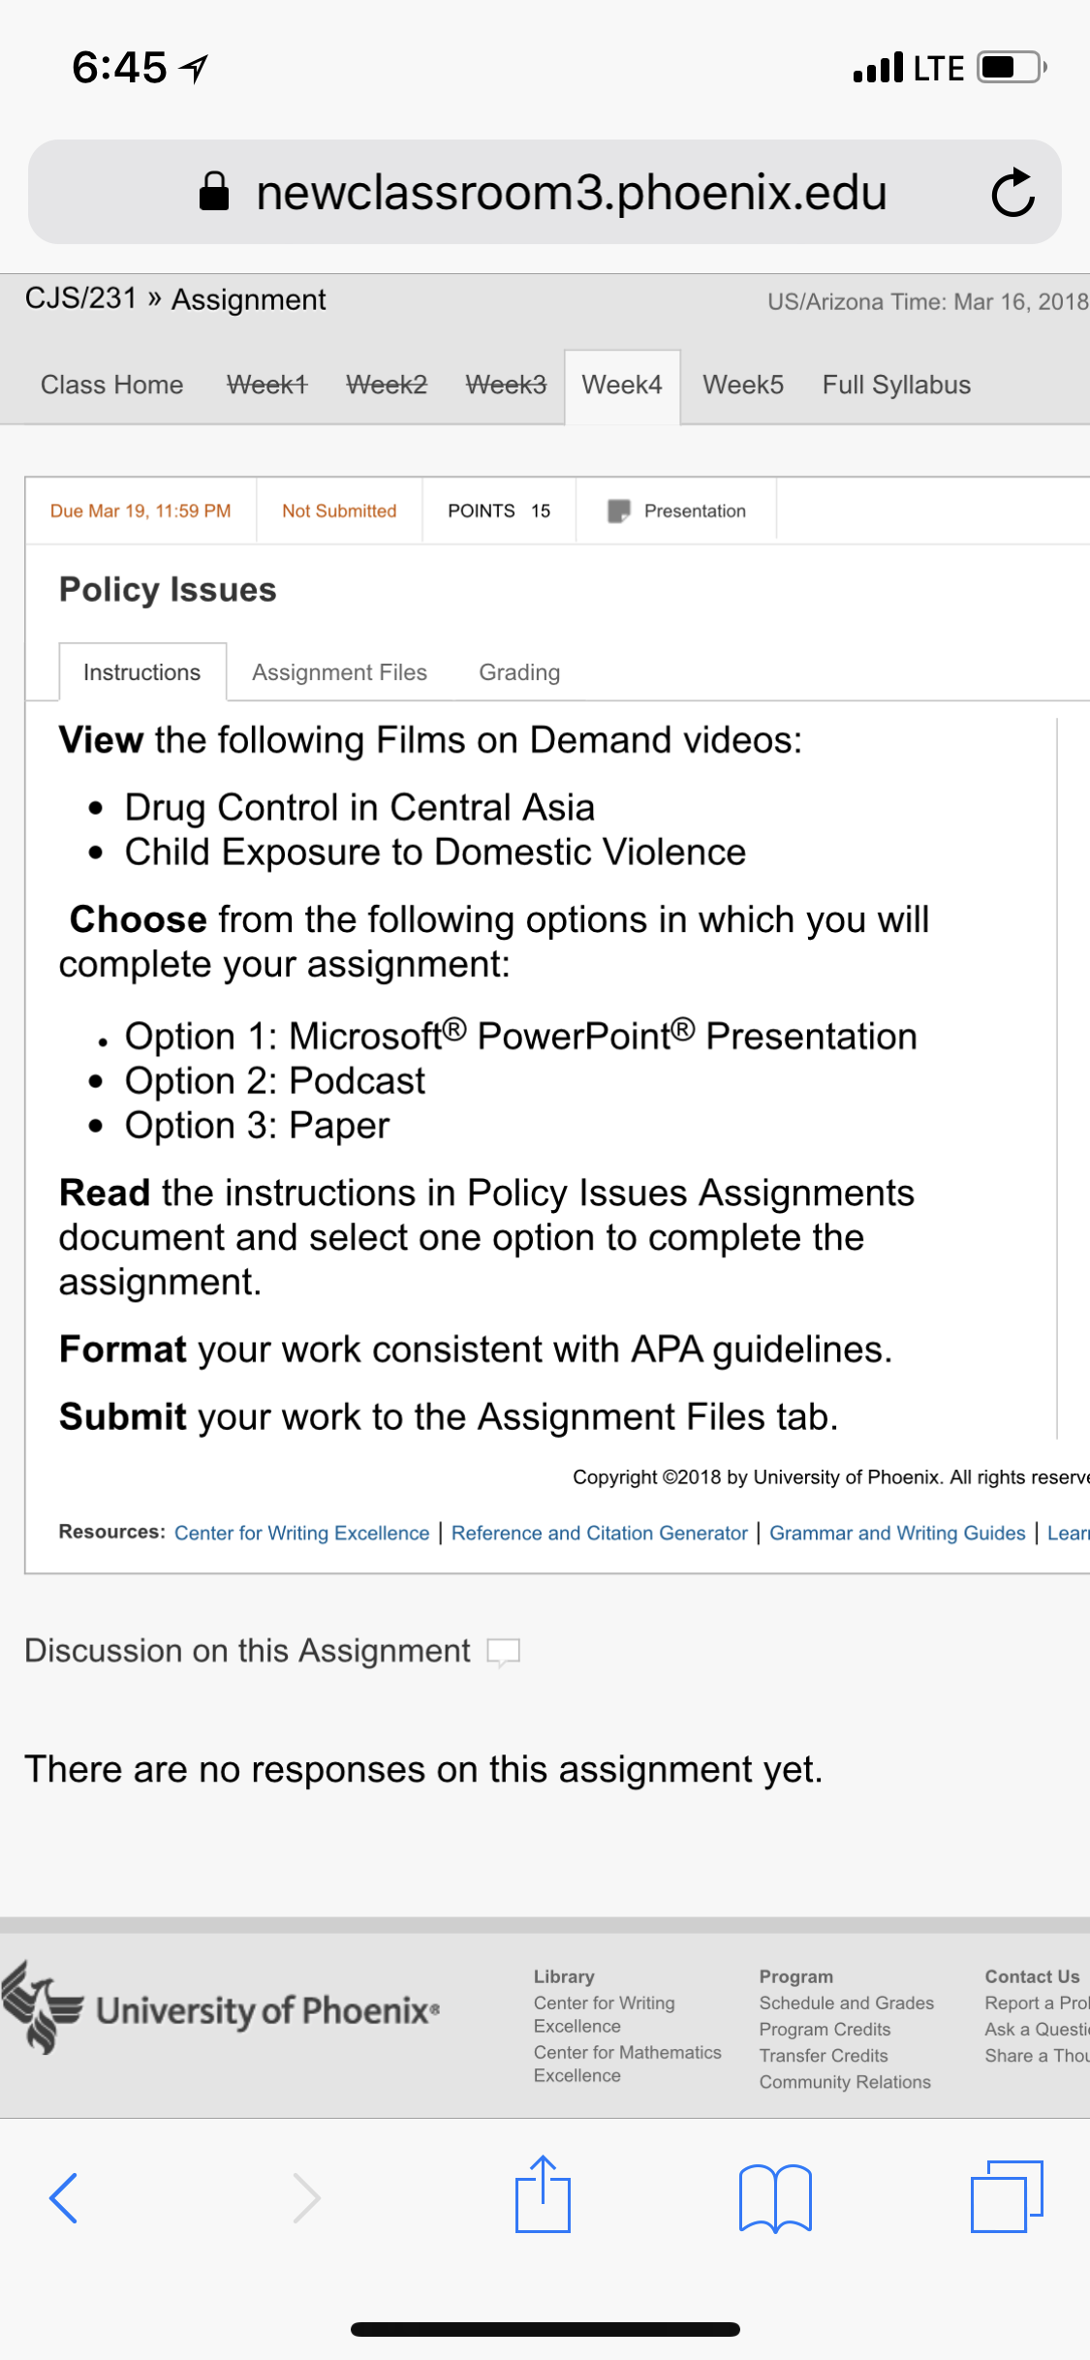Click the Not Submitted status text
The image size is (1090, 2360).
point(339,511)
